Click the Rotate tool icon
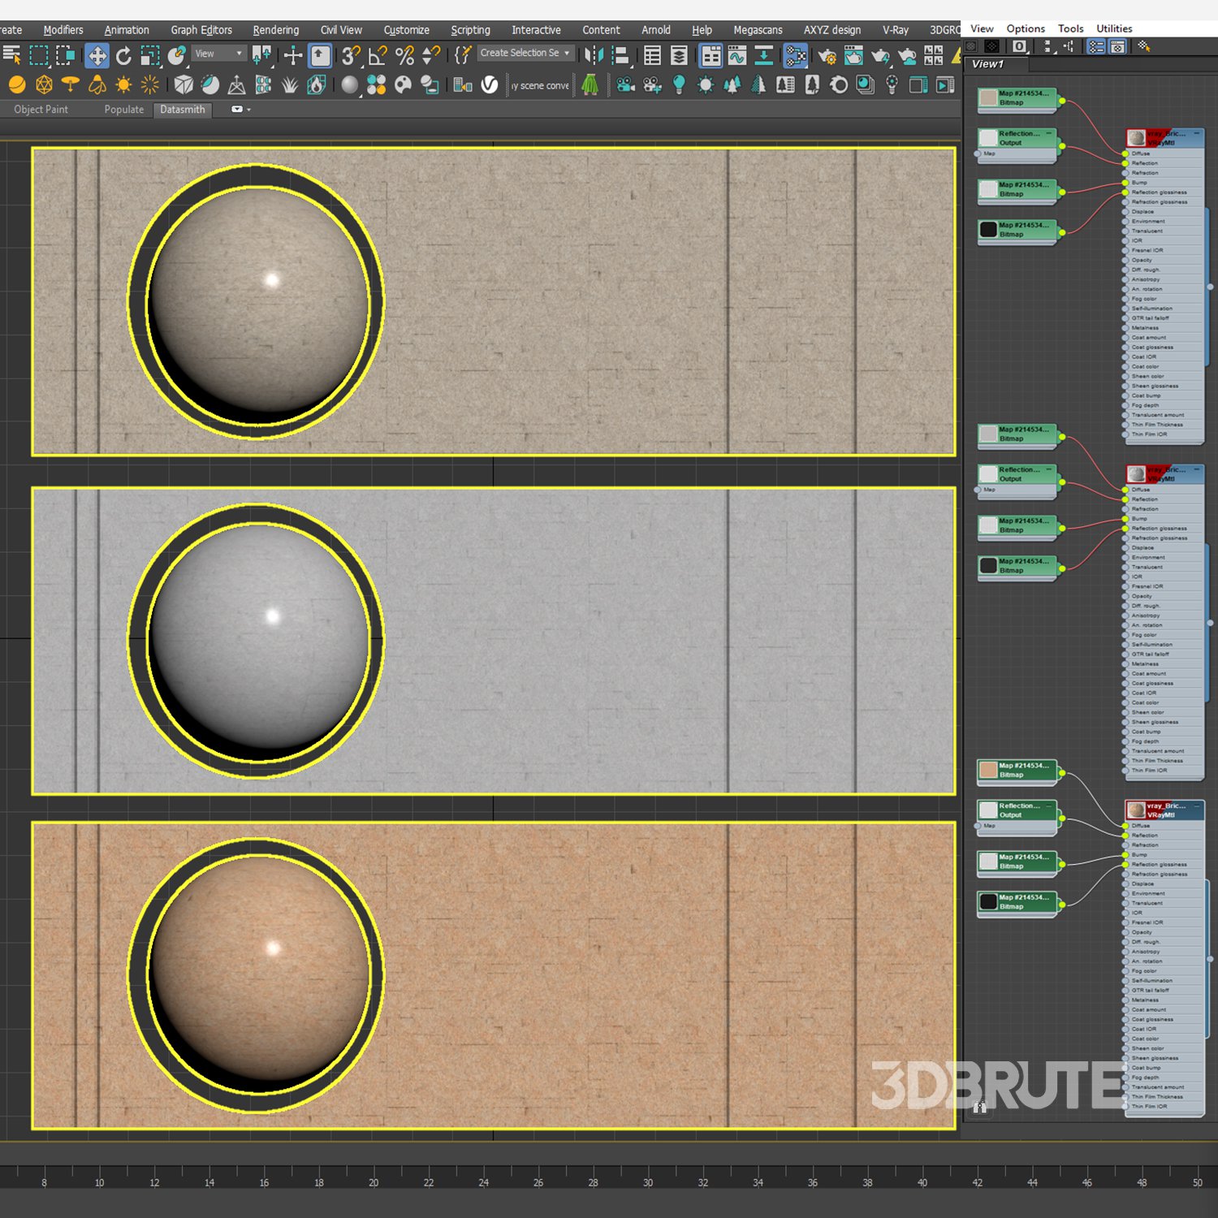Image resolution: width=1218 pixels, height=1218 pixels. pyautogui.click(x=123, y=55)
